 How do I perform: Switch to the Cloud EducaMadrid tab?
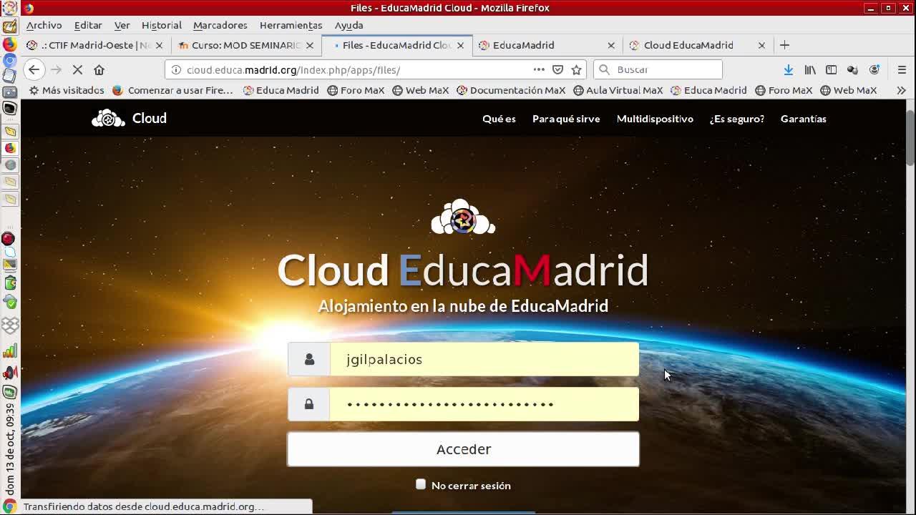click(x=698, y=45)
